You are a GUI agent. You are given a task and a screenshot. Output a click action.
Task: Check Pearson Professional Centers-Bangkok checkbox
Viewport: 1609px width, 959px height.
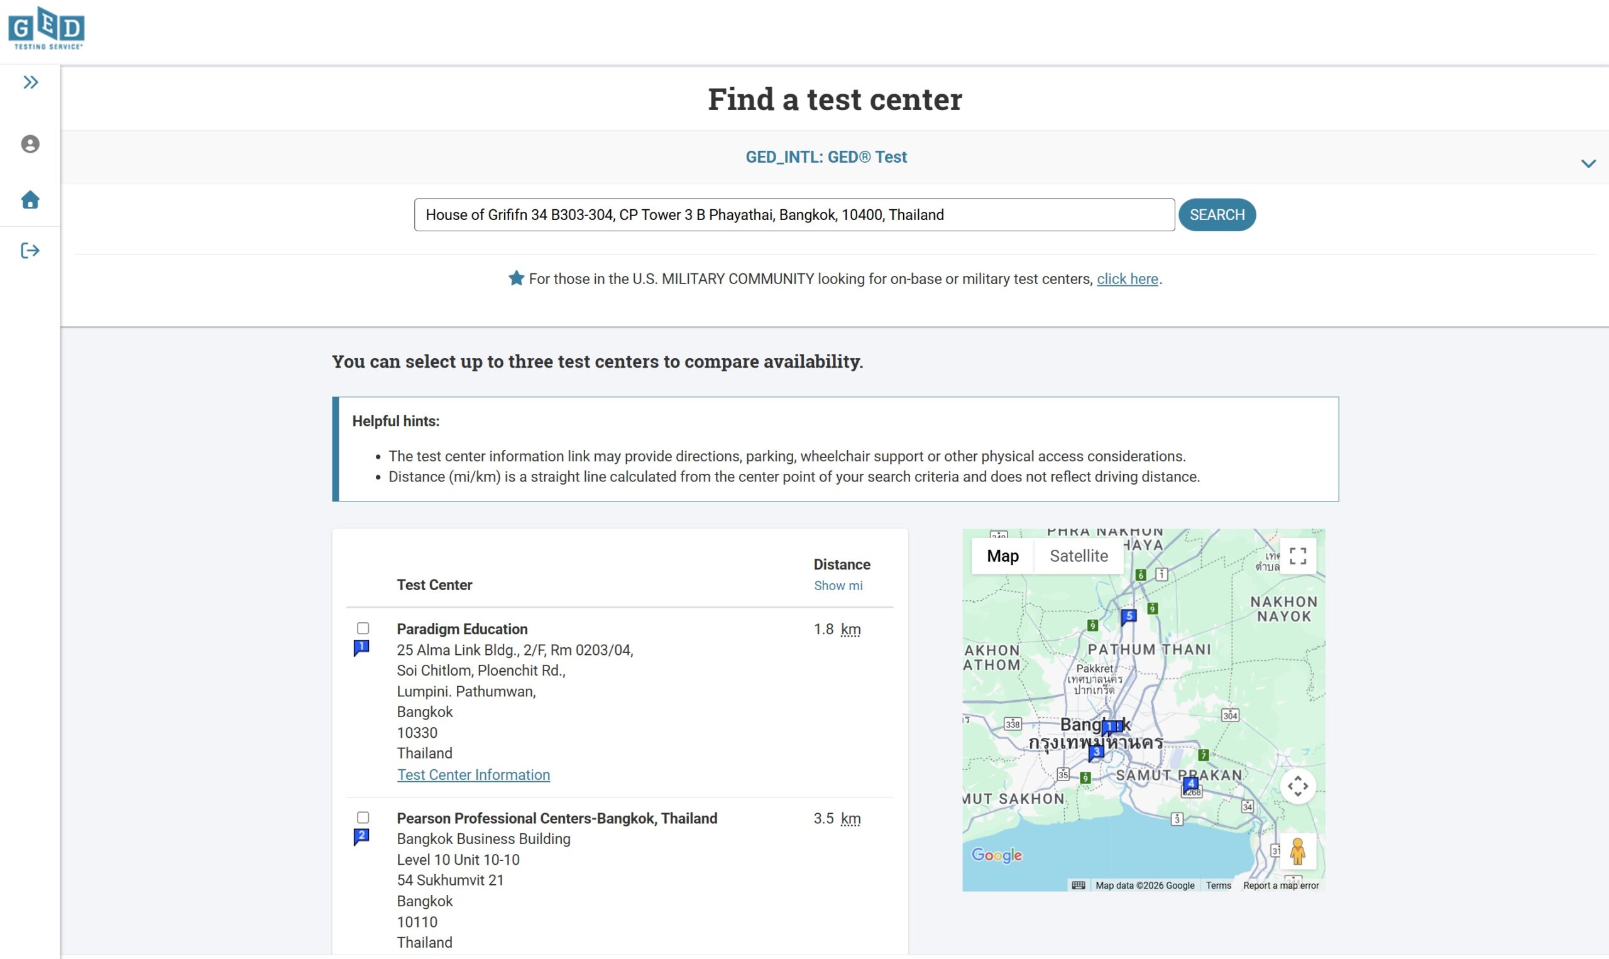(363, 818)
